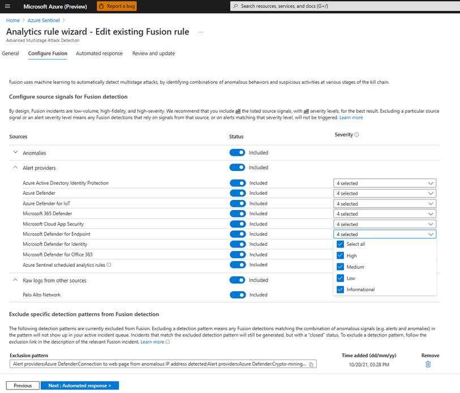Click Learn more link in source signals text
This screenshot has width=460, height=393.
coord(351,117)
